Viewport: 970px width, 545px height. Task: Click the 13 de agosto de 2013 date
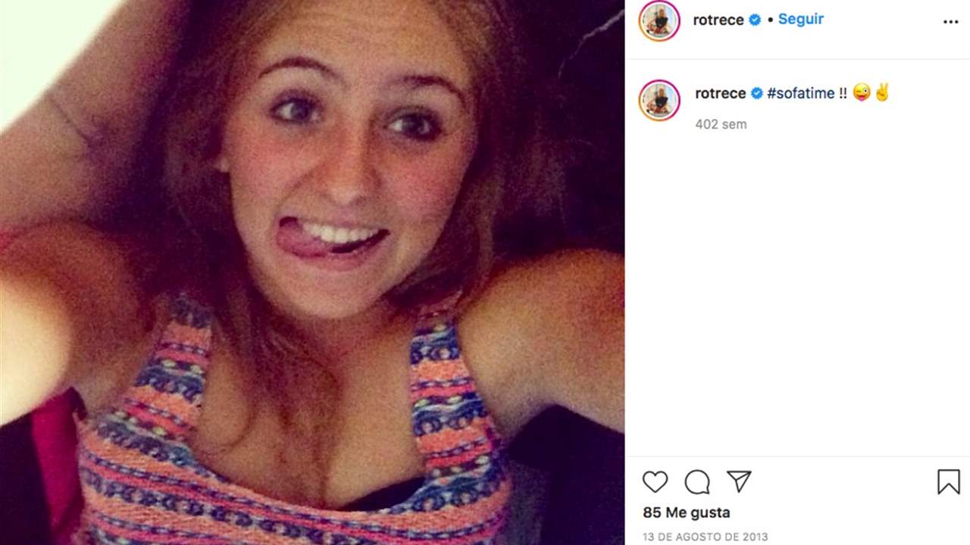click(x=705, y=537)
